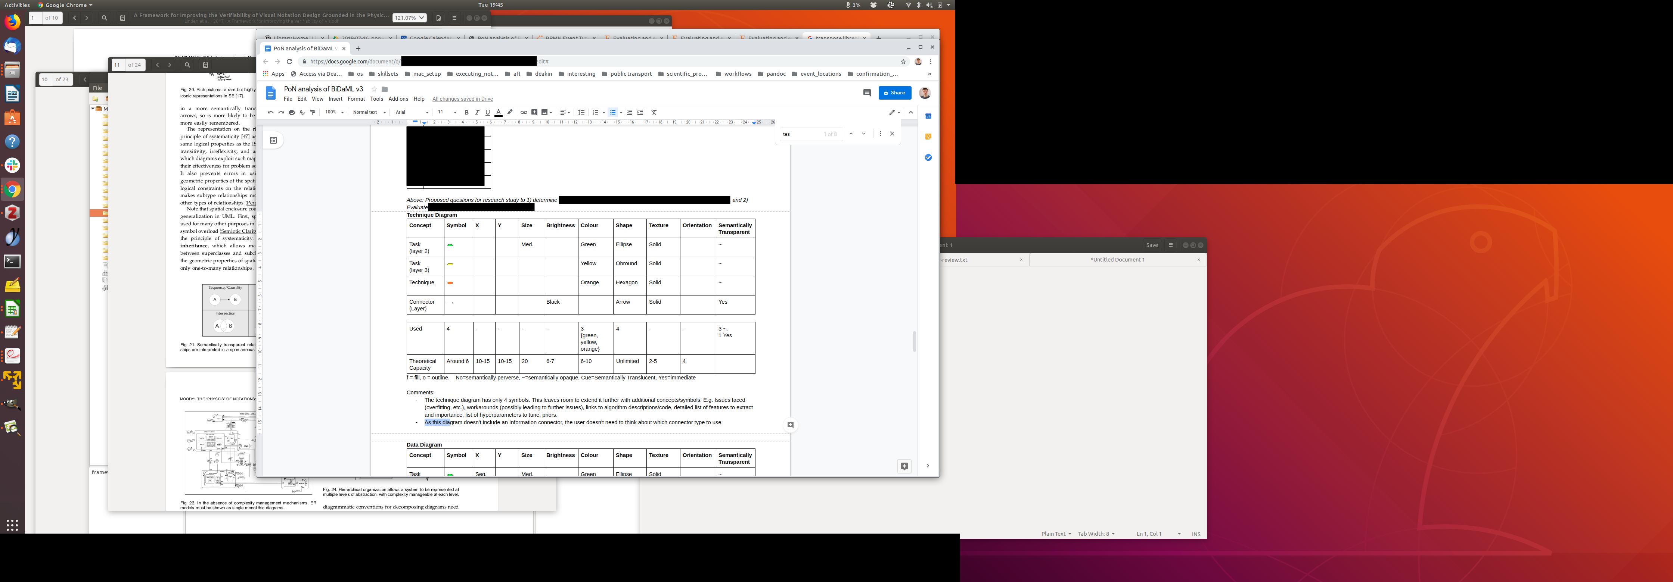Open comment history from the header icon
The height and width of the screenshot is (582, 1673).
coord(866,93)
